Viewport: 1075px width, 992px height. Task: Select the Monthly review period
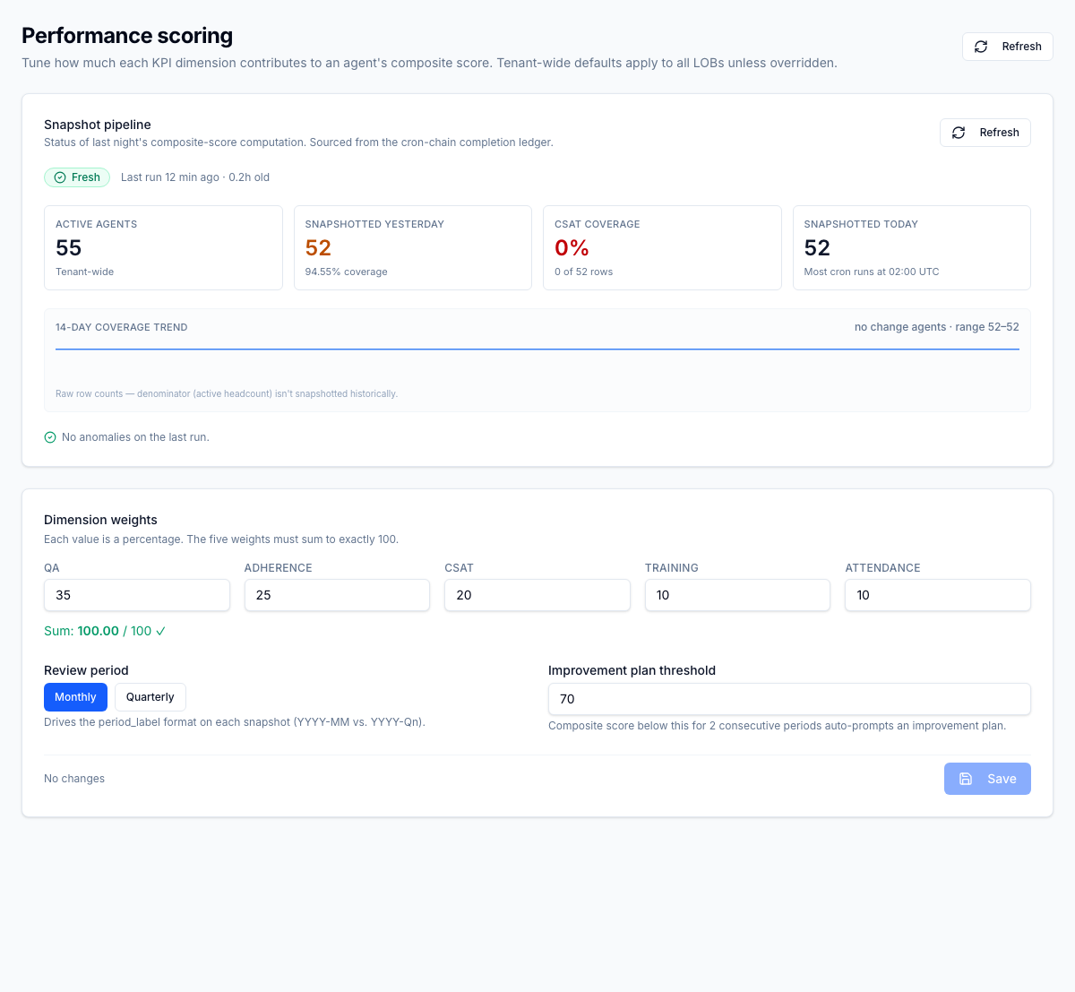pos(75,697)
